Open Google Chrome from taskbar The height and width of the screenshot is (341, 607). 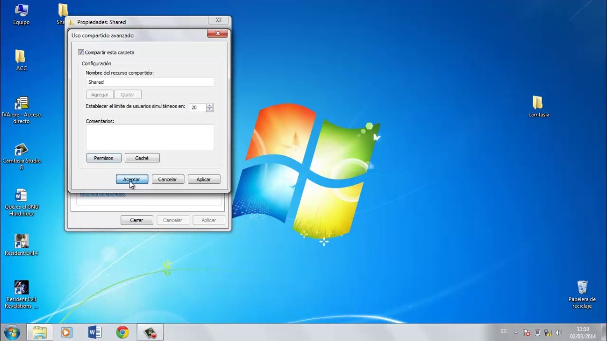pyautogui.click(x=122, y=332)
